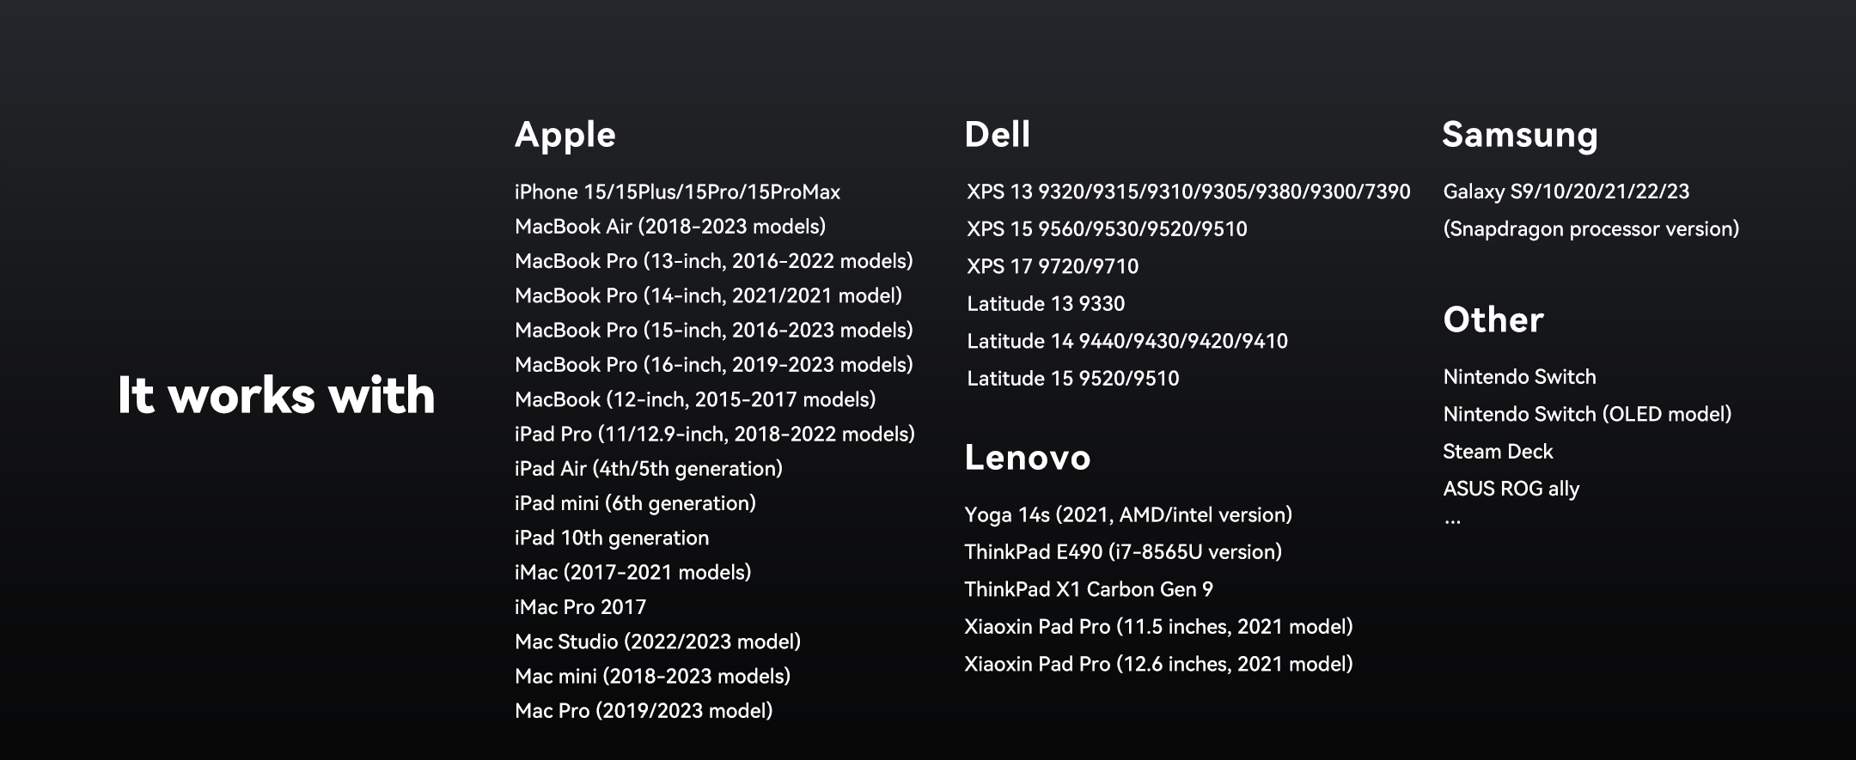
Task: Click the Apple heading
Action: click(x=565, y=135)
